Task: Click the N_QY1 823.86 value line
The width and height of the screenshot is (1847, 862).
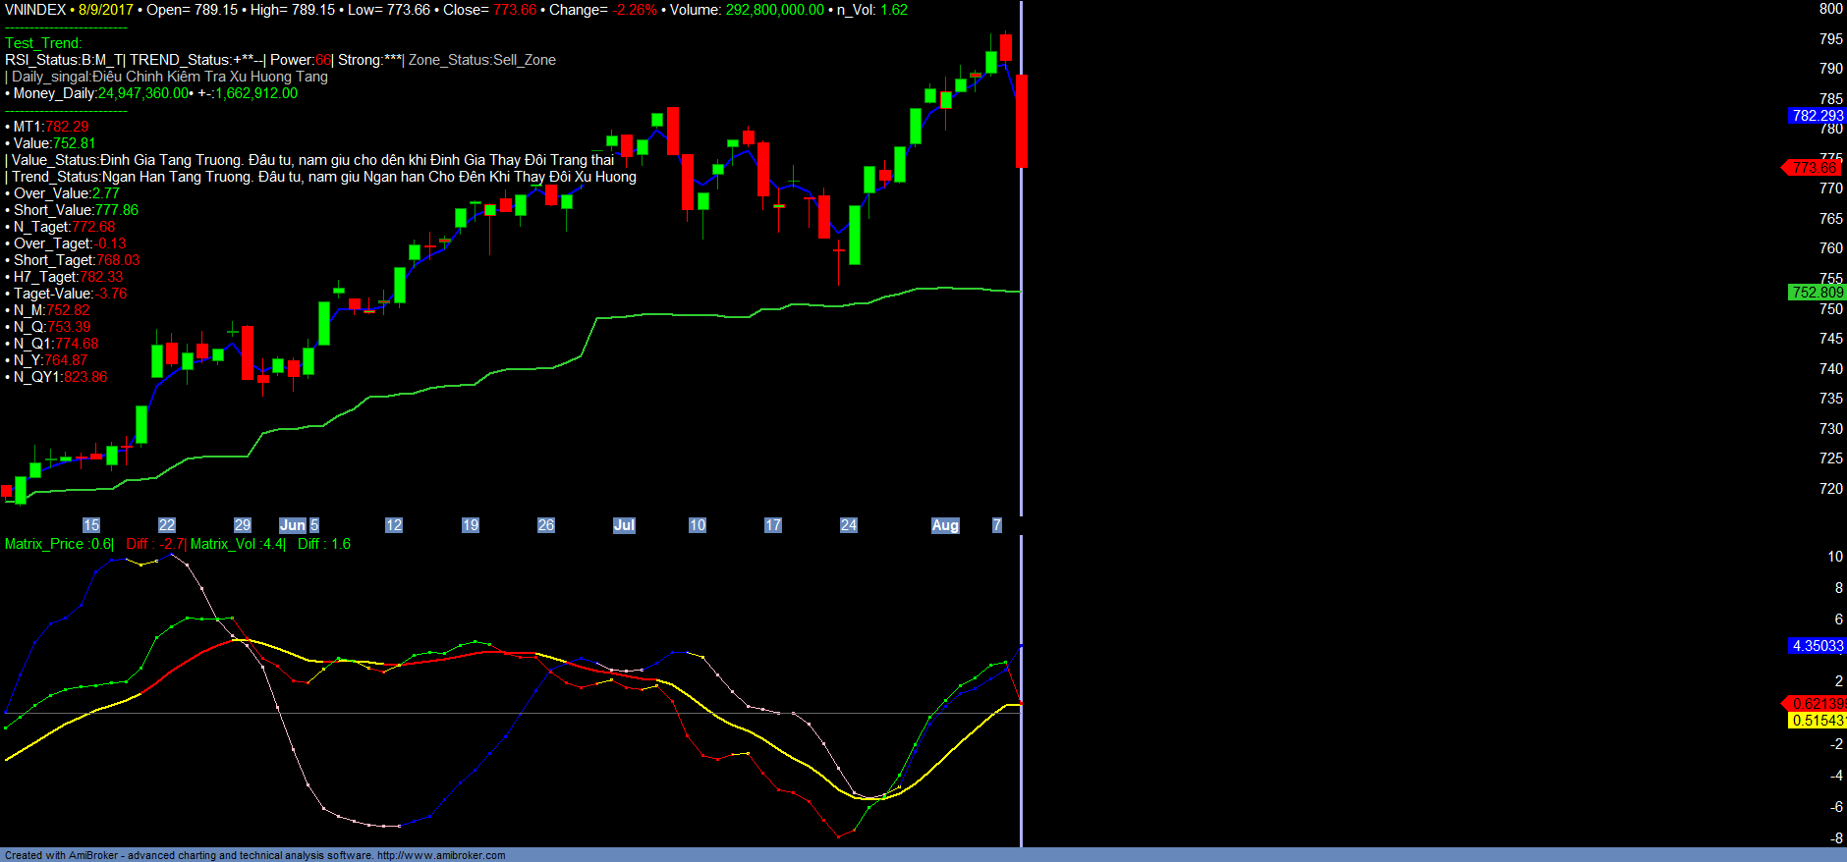Action: (59, 377)
